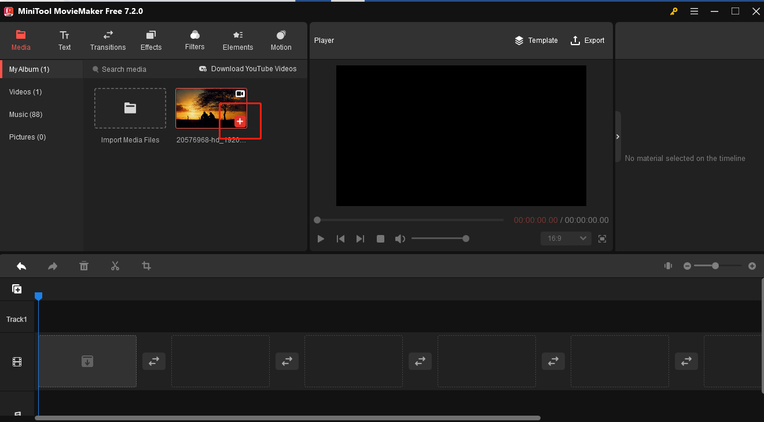Click the third transition slot icon

(x=420, y=361)
